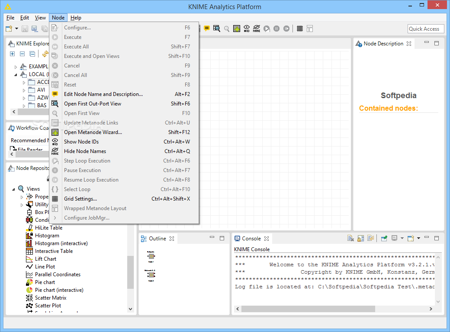Image resolution: width=450 pixels, height=332 pixels.
Task: Toggle Hide Node Names toolbar icon
Action: (257, 29)
